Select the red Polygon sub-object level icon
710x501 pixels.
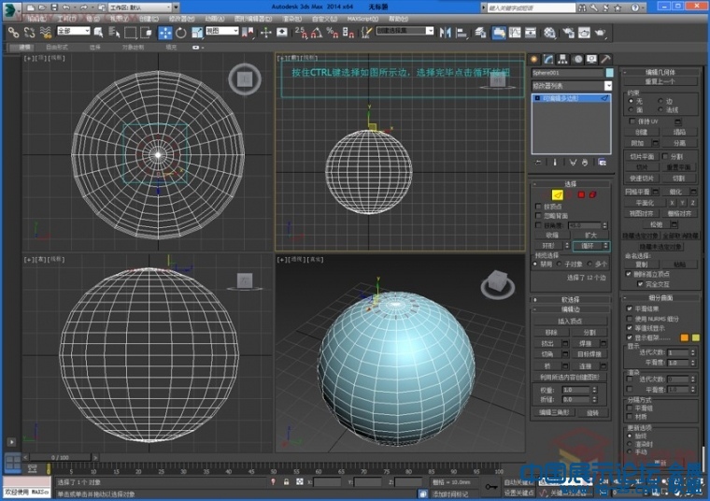581,194
